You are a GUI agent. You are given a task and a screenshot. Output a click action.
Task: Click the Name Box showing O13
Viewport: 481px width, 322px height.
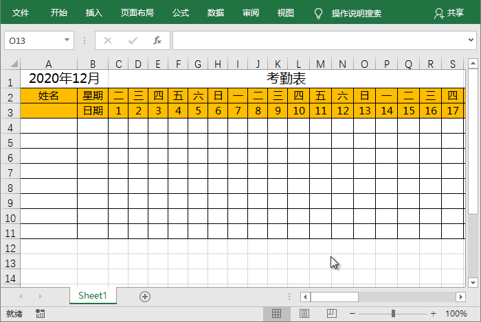click(x=34, y=40)
